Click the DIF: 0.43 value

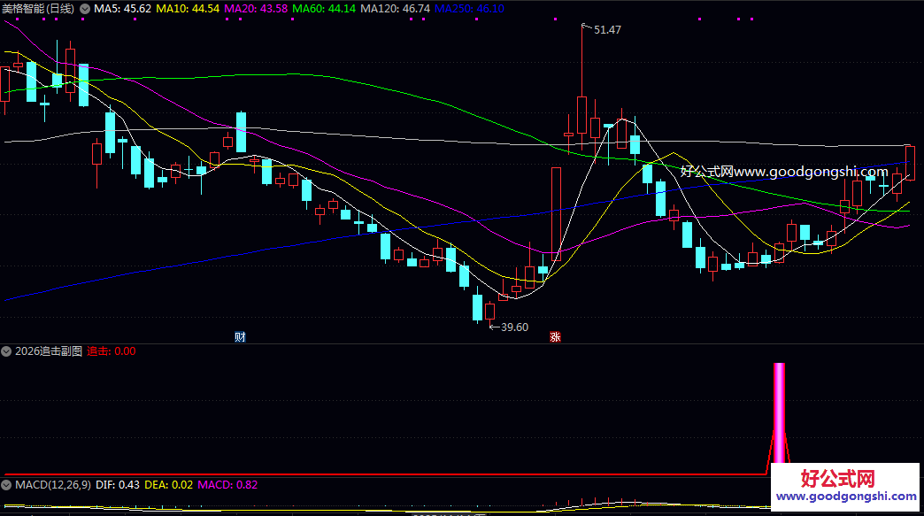pos(118,485)
